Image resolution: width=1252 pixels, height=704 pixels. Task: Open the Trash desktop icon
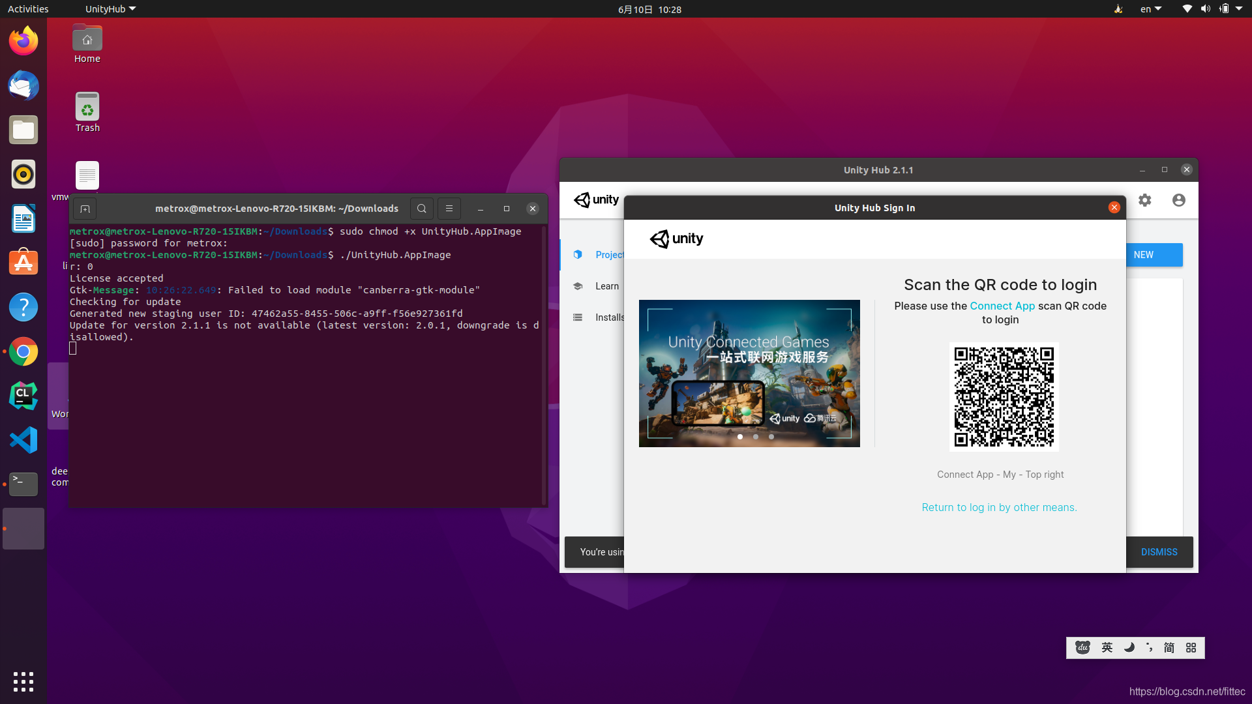(x=87, y=112)
